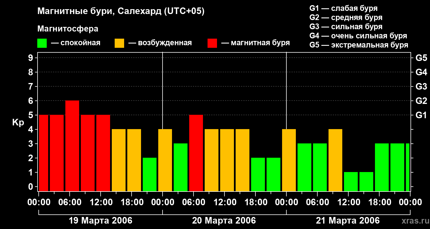Click the Kp axis value 9
430x229 pixels.
(x=31, y=58)
